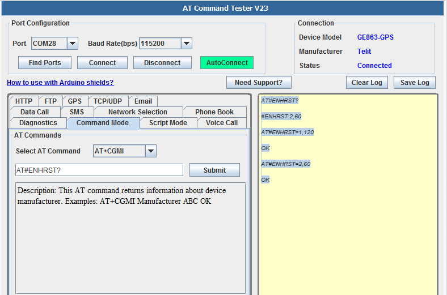
Task: Click the AT#ENHRST? command input field
Action: (x=99, y=170)
